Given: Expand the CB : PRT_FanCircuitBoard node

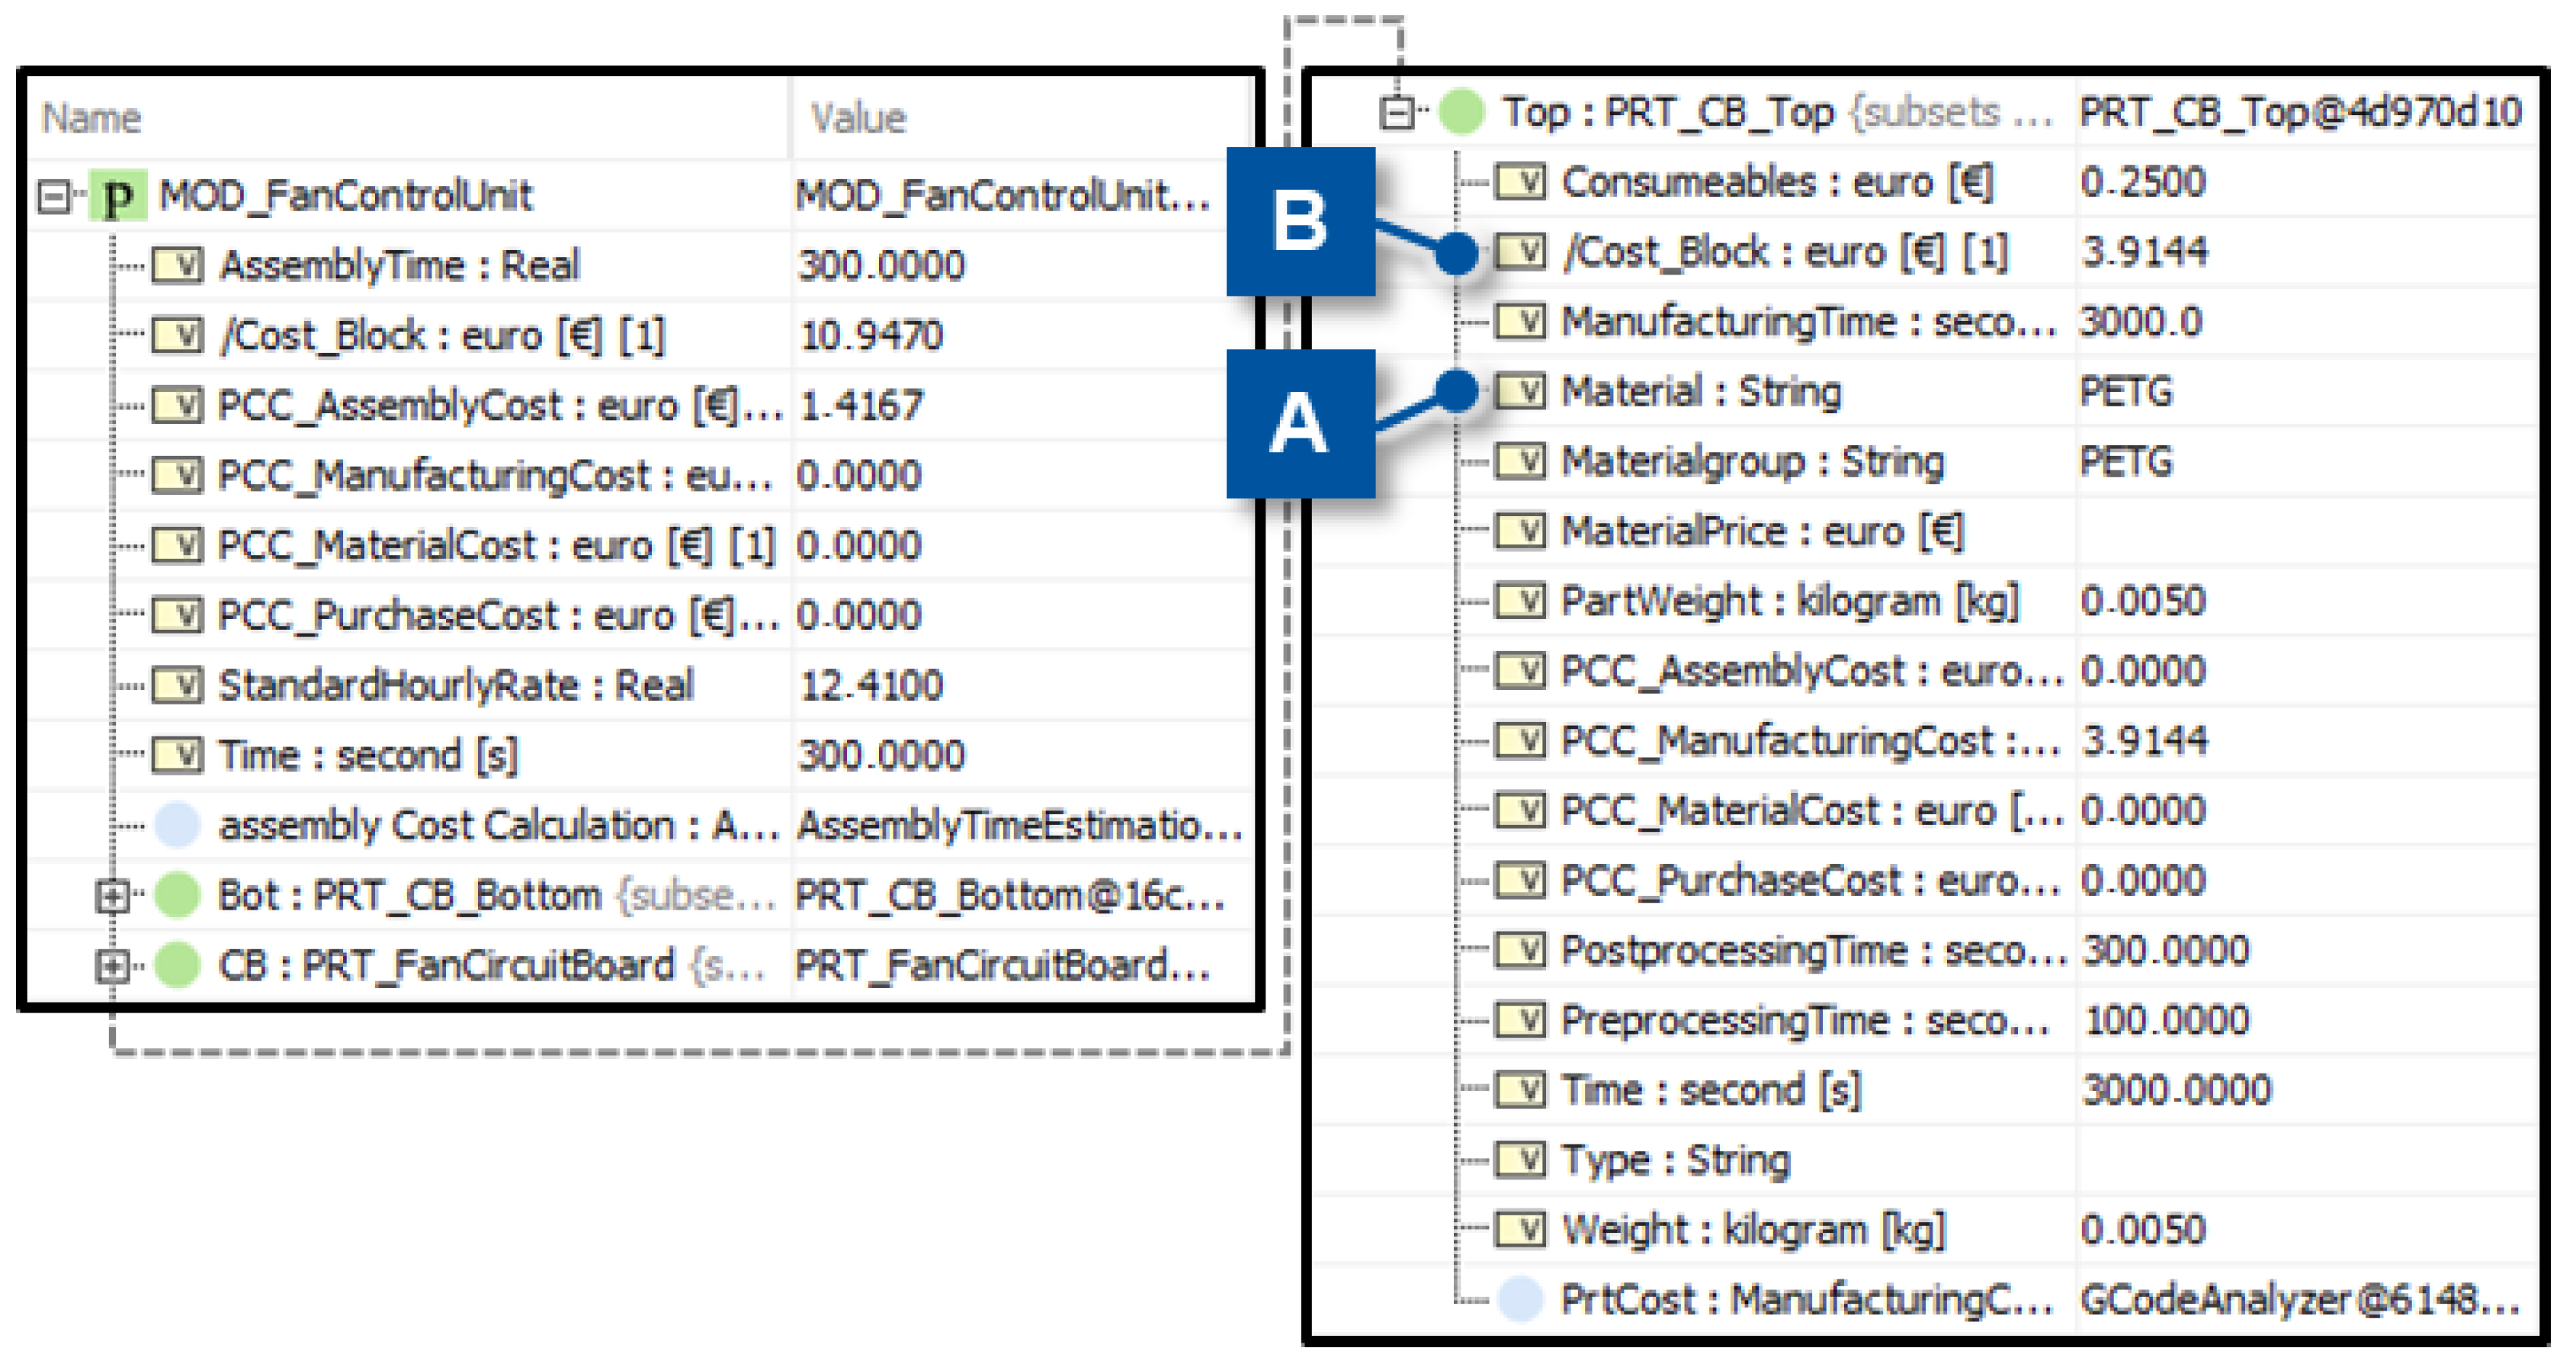Looking at the screenshot, I should [111, 966].
